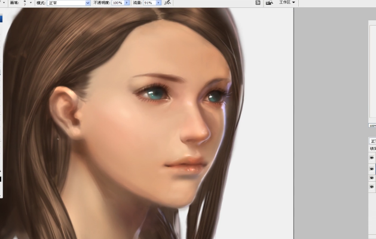The height and width of the screenshot is (239, 376).
Task: Open the brush preset picker arrow
Action: pyautogui.click(x=30, y=2)
